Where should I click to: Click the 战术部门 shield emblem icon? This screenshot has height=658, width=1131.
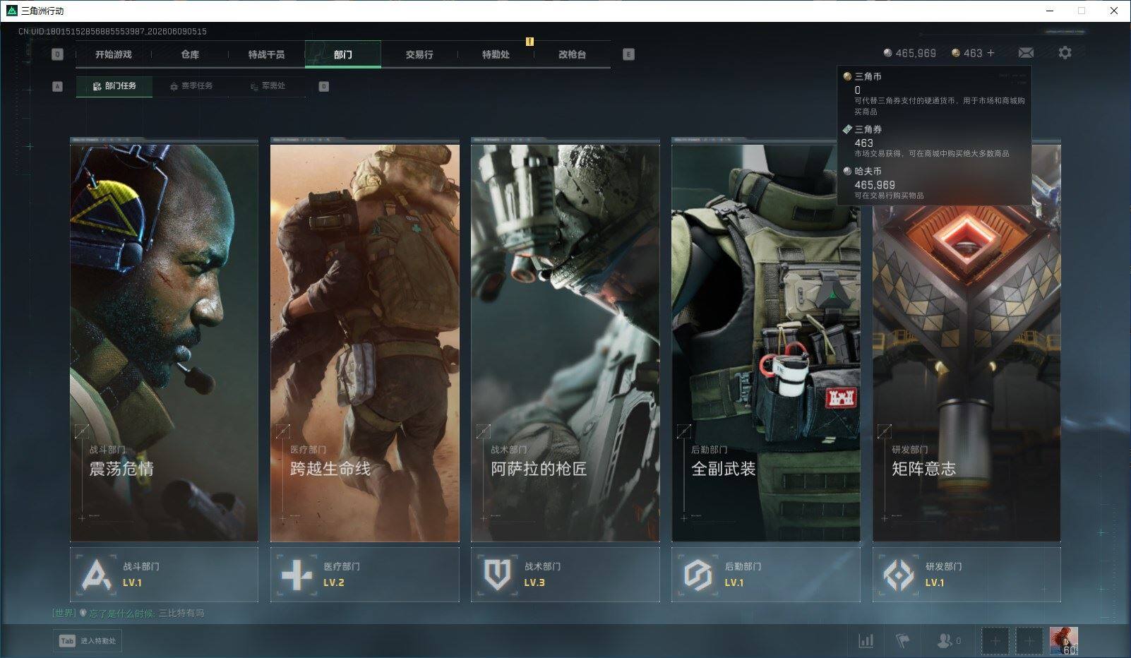pos(497,575)
